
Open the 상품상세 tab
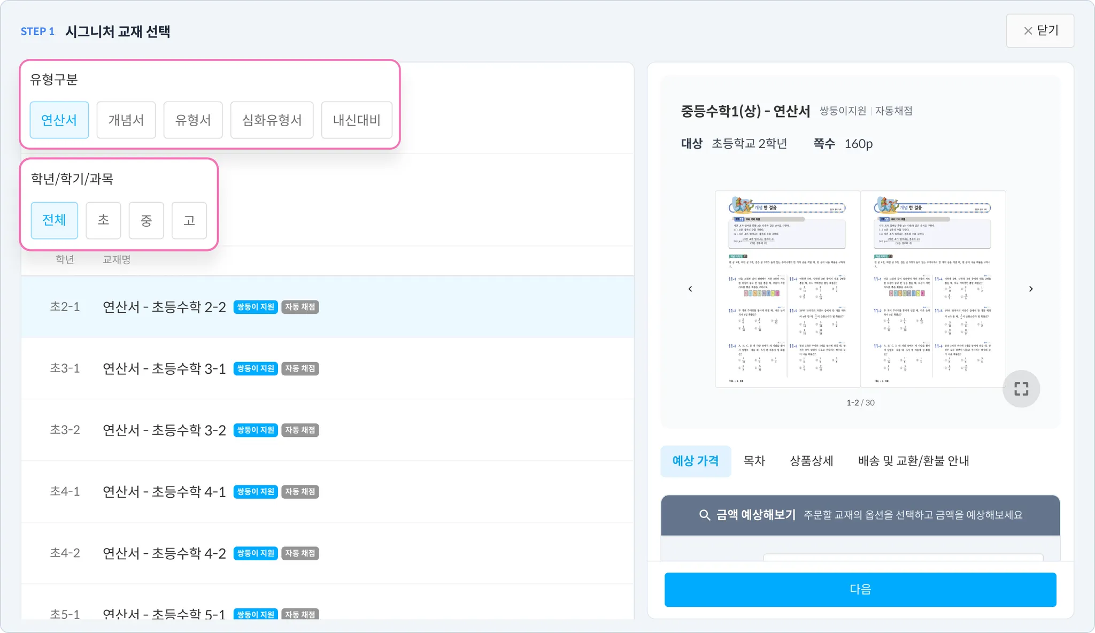point(811,461)
